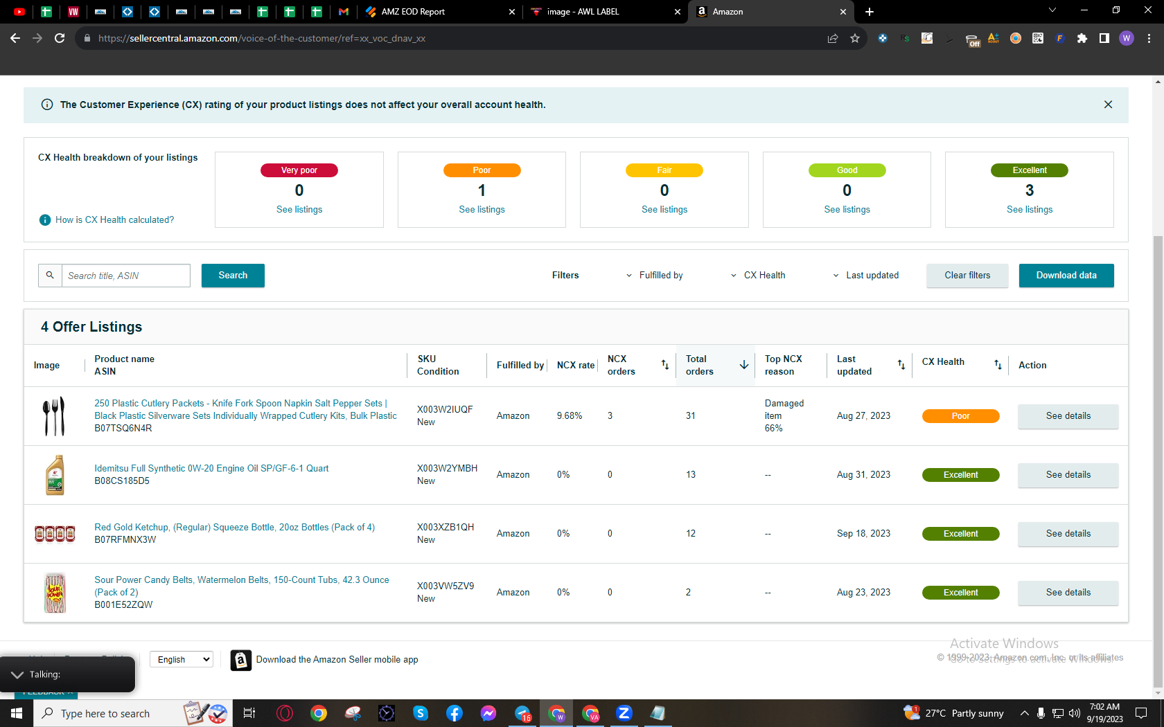This screenshot has height=727, width=1164.
Task: Show hidden system tray icons
Action: 1024,713
